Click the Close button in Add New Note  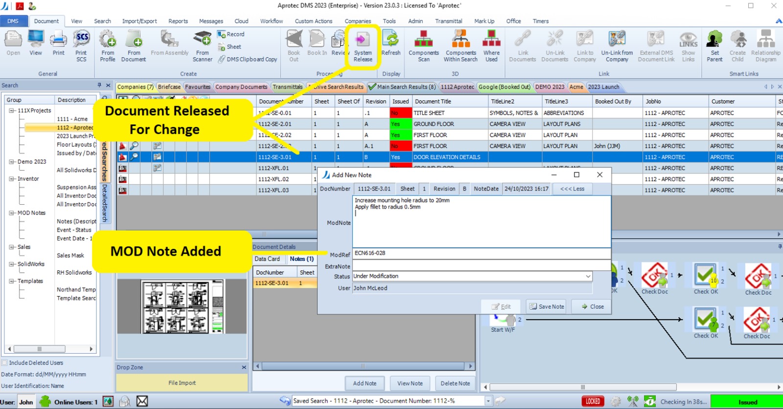tap(591, 306)
